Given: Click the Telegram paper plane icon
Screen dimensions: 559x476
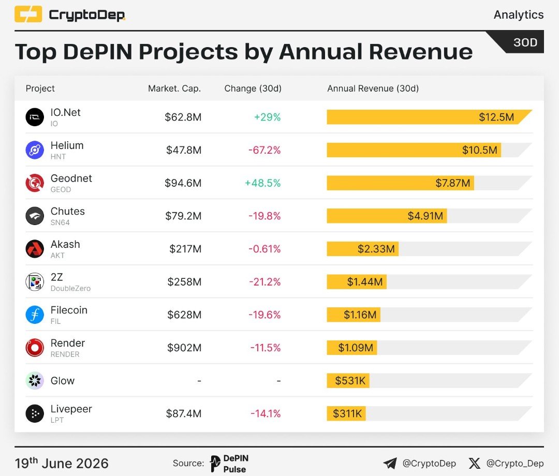Looking at the screenshot, I should [x=390, y=463].
